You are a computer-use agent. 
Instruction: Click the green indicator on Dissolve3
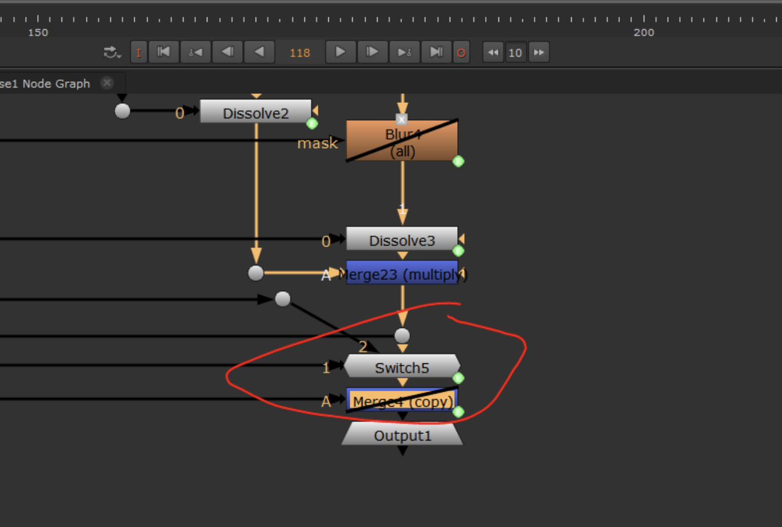click(458, 251)
